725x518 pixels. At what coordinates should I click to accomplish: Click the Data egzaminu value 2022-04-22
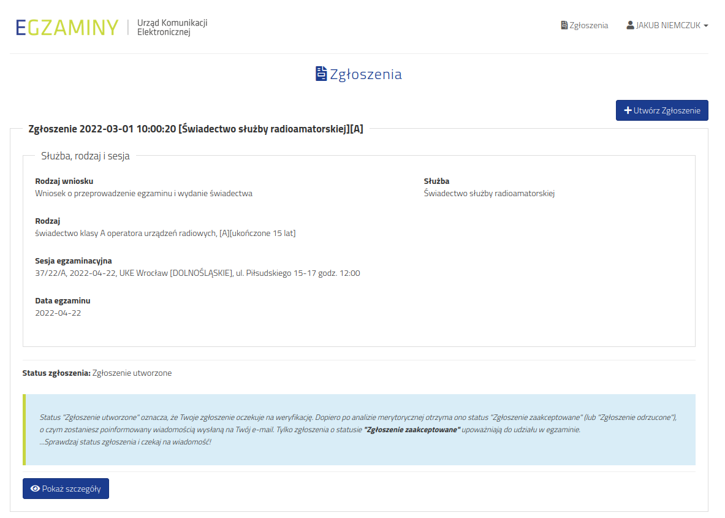58,313
